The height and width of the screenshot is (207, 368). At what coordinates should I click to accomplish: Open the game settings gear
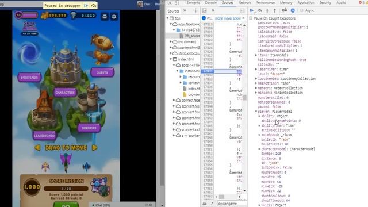(114, 17)
